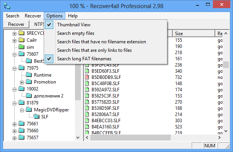The height and width of the screenshot is (152, 233).
Task: Collapse the 75975 folder node
Action: 14,68
